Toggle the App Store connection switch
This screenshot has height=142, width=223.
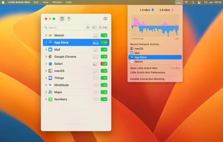104,43
